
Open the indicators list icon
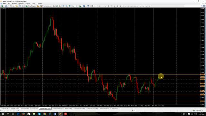(x=80, y=6)
